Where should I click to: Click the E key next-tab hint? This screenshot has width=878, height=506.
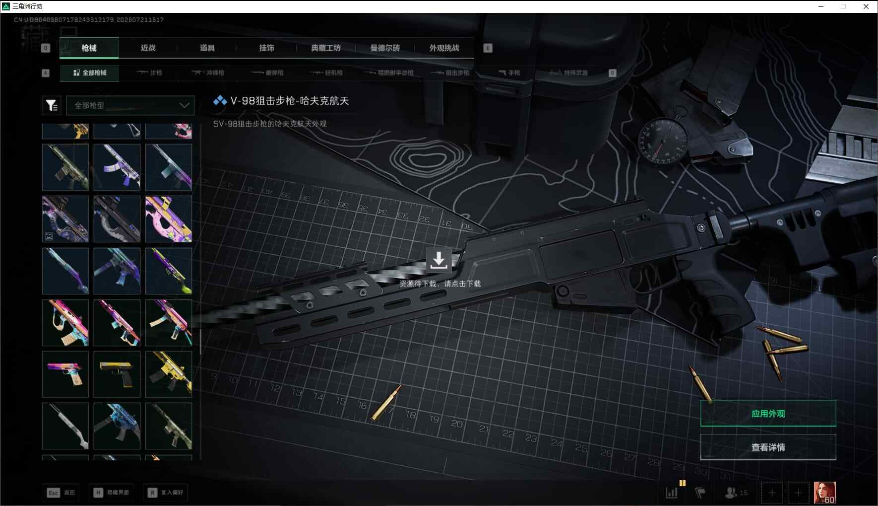[x=488, y=48]
